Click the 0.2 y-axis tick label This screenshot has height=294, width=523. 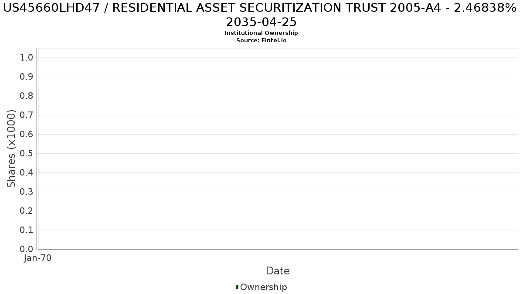point(27,211)
